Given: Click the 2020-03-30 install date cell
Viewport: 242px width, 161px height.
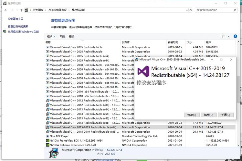Looking at the screenshot, I should [x=175, y=136].
